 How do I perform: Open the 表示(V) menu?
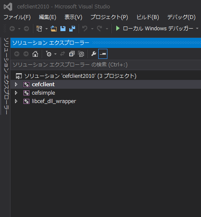[73, 17]
